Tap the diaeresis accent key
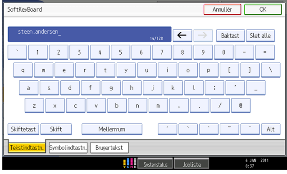Image resolution: width=287 pixels, height=174 pixels. 250,129
